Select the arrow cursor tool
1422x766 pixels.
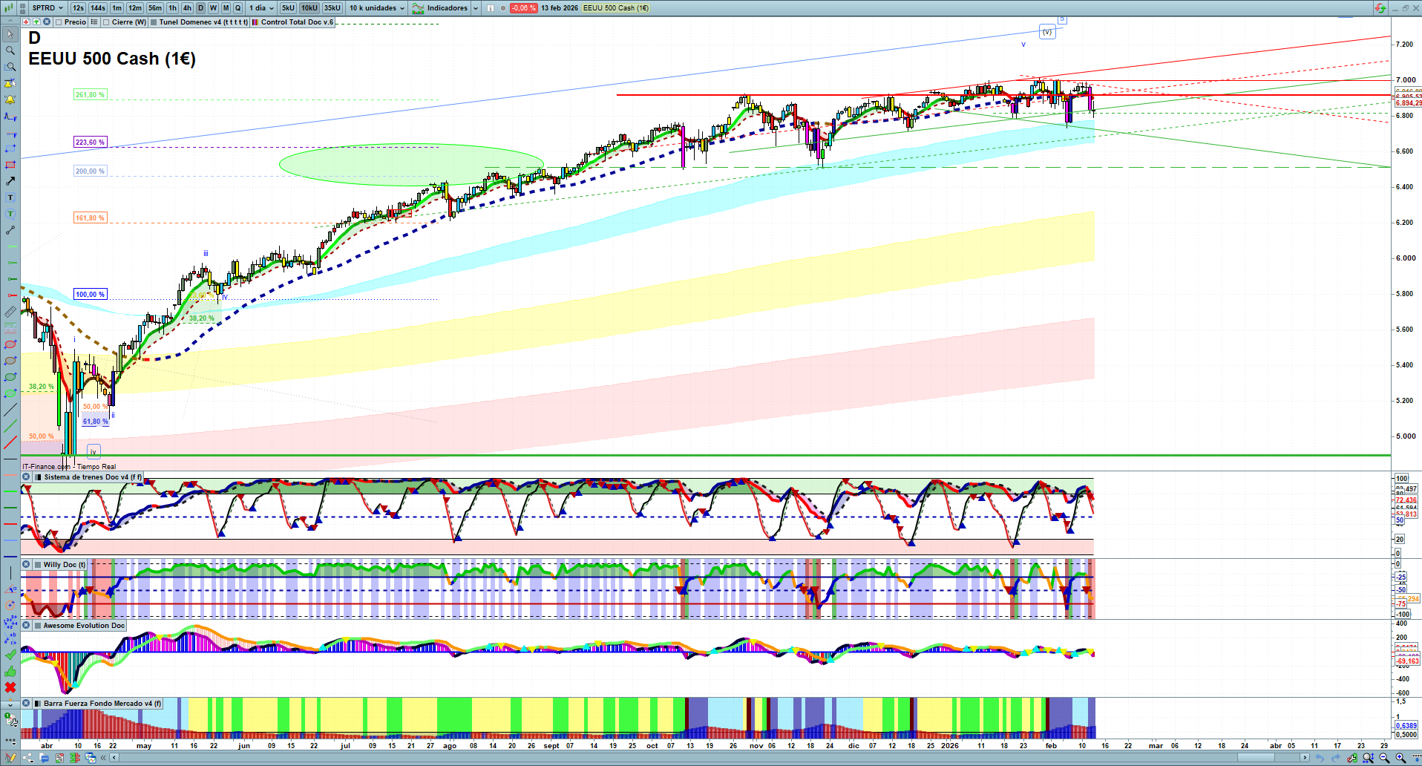10,34
